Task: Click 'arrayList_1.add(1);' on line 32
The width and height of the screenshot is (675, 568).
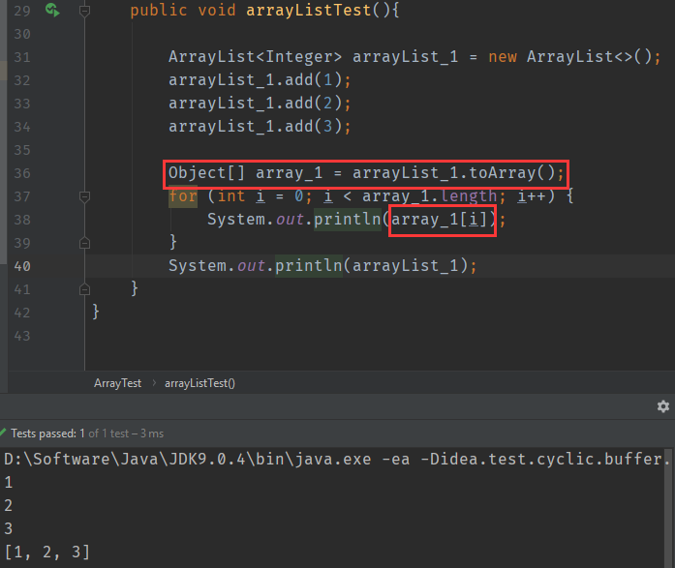Action: [260, 80]
